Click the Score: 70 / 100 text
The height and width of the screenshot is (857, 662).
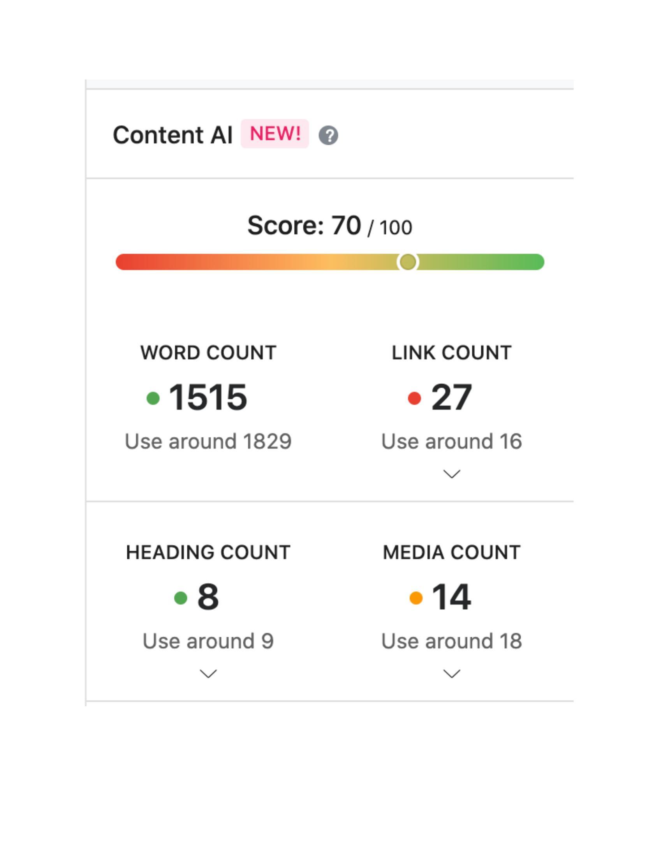330,226
